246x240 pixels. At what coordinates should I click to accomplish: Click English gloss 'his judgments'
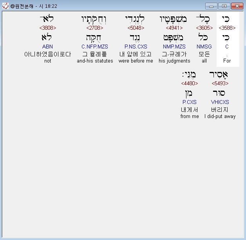(x=174, y=61)
